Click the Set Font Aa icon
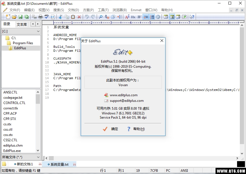The height and width of the screenshot is (174, 246). click(127, 17)
